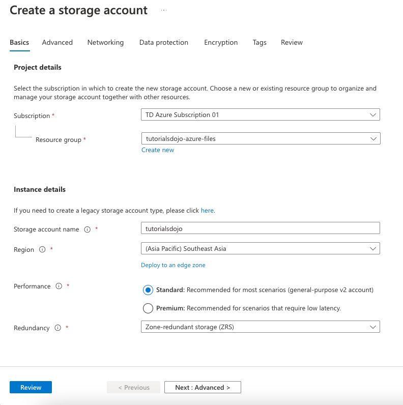Open the ellipsis menu beside page title

click(164, 10)
